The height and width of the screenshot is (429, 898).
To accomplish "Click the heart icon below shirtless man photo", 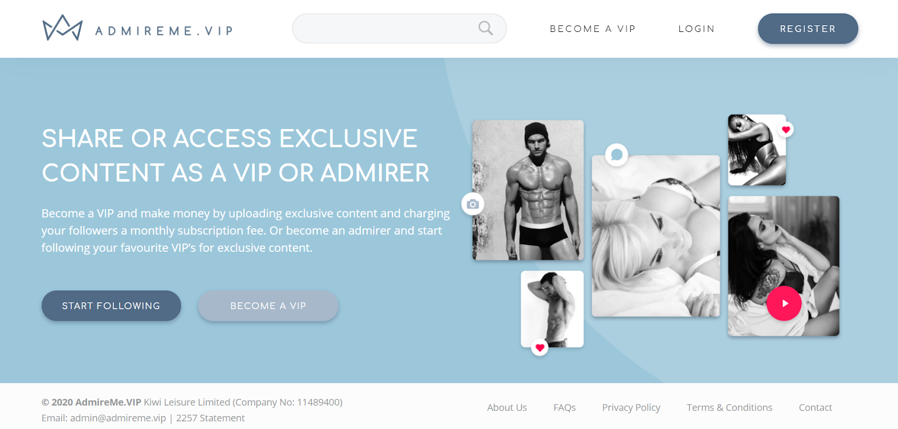I will (540, 348).
